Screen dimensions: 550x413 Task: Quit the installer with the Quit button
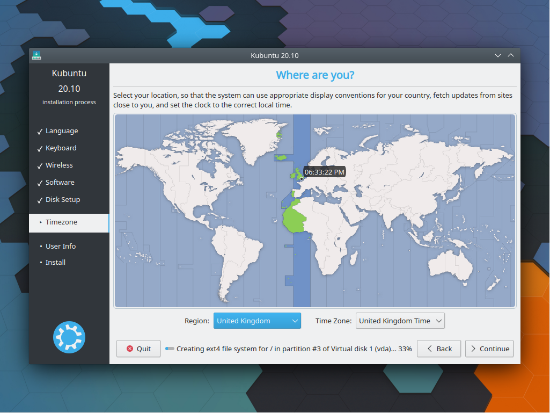(138, 349)
